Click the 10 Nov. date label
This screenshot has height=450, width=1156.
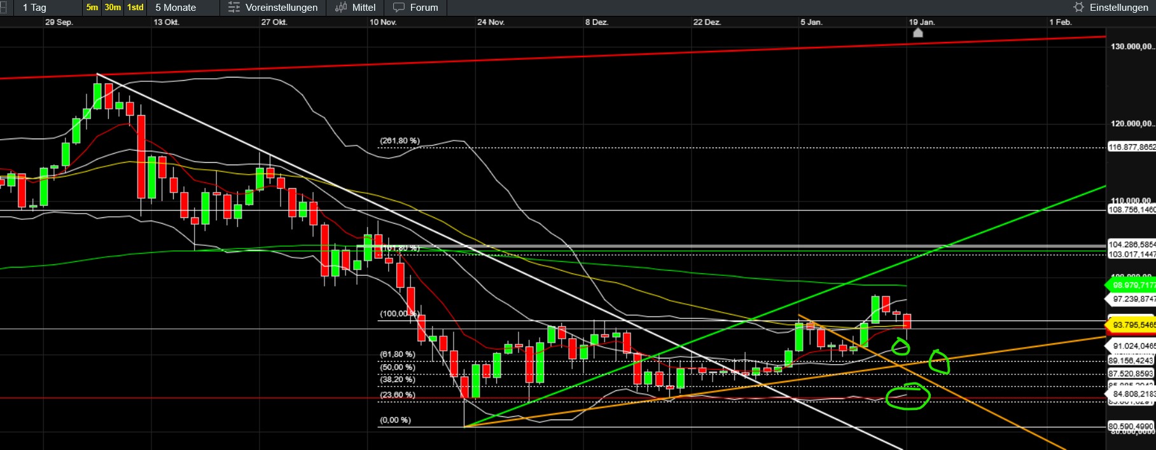(x=383, y=22)
